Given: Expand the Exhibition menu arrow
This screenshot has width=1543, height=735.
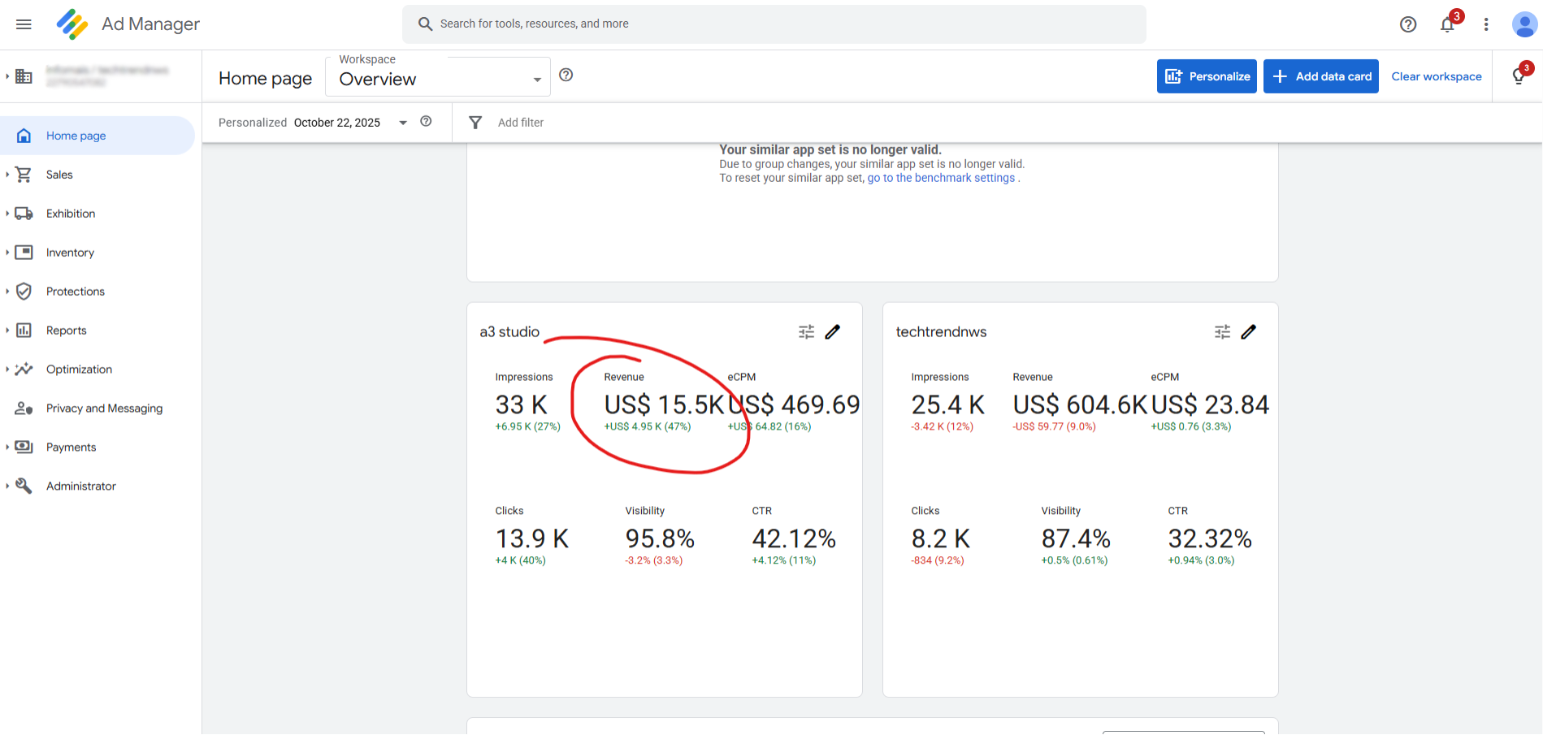Looking at the screenshot, I should 7,214.
